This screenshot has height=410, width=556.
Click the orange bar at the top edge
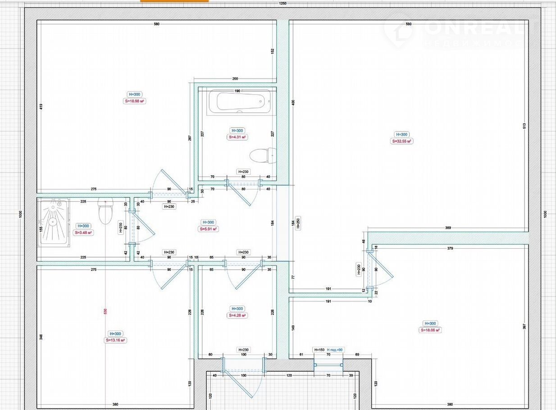click(x=174, y=1)
